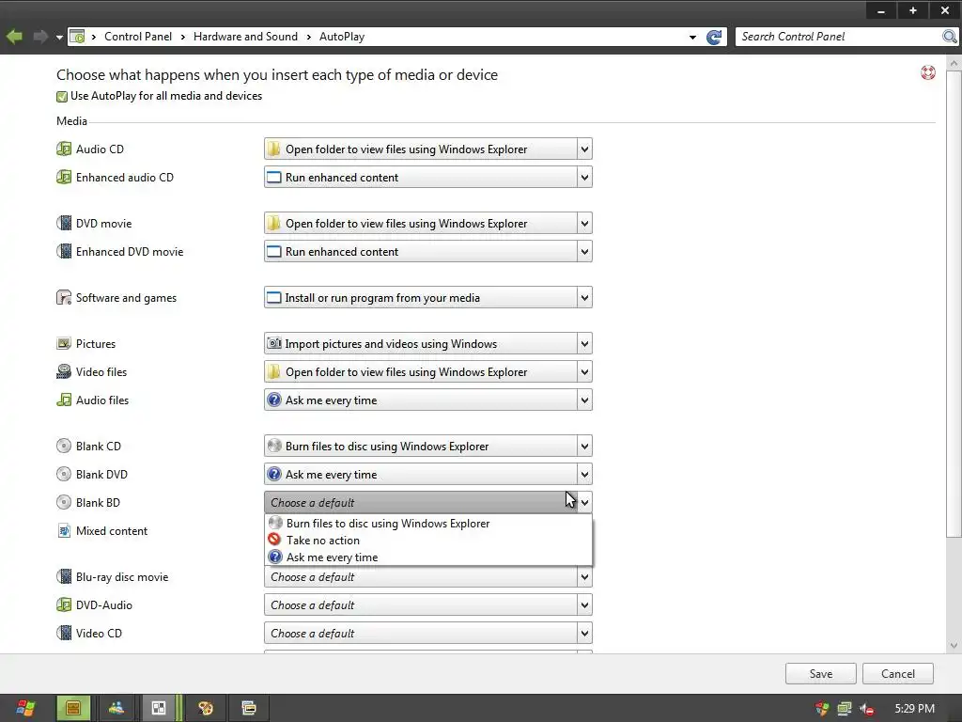The width and height of the screenshot is (962, 722).
Task: Click the Blu-ray disc movie icon
Action: click(x=64, y=576)
